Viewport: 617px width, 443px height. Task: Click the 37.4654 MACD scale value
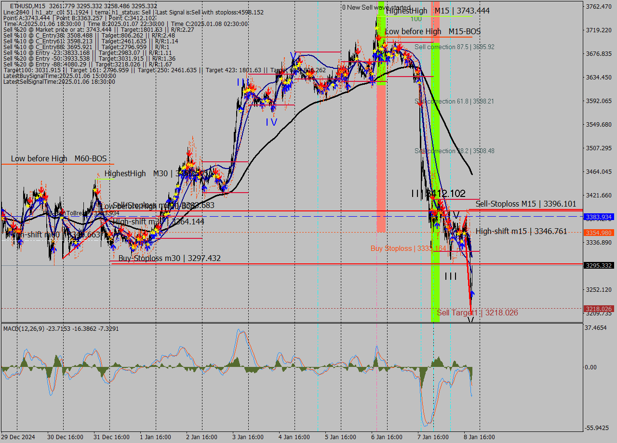(x=597, y=328)
